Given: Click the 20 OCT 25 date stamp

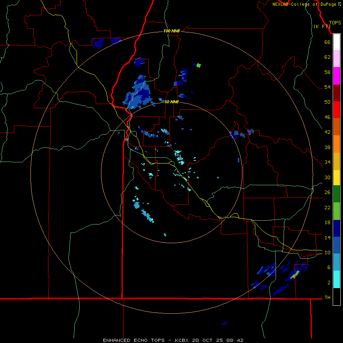Looking at the screenshot, I should tap(208, 340).
